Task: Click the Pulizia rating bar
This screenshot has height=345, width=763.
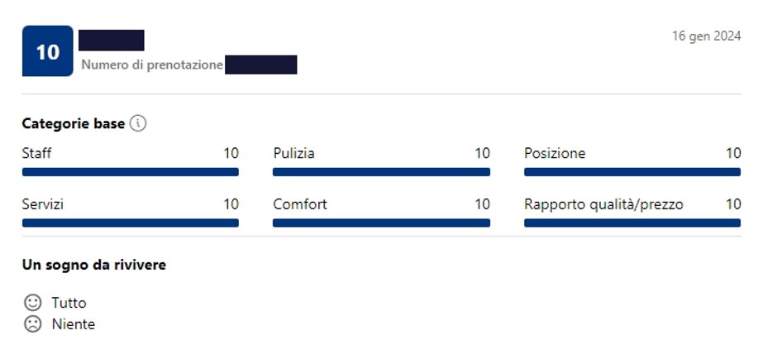Action: coord(382,172)
